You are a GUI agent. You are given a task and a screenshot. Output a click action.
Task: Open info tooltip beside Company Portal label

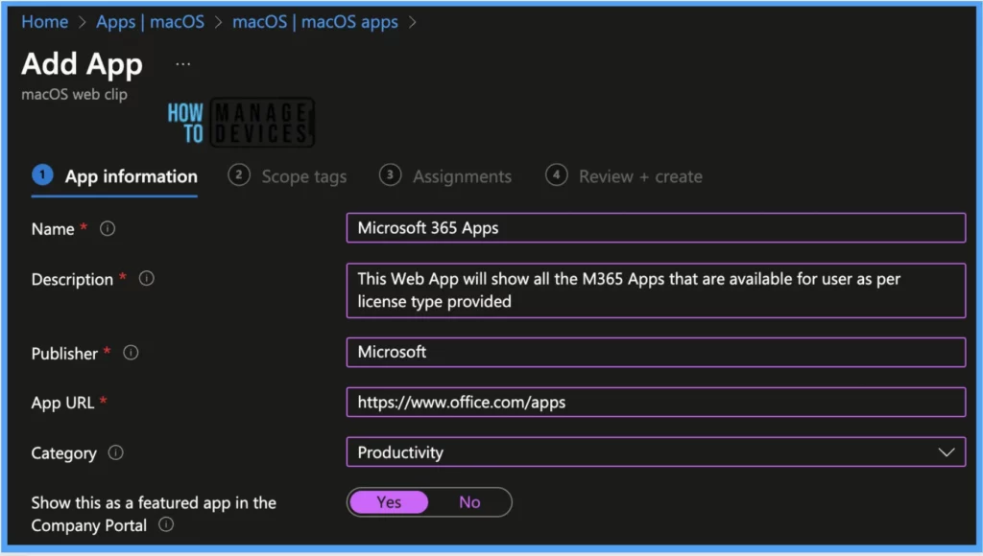click(166, 524)
